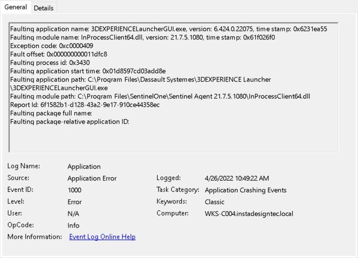Click the Faulting application path line
This screenshot has width=358, height=258.
pos(140,80)
